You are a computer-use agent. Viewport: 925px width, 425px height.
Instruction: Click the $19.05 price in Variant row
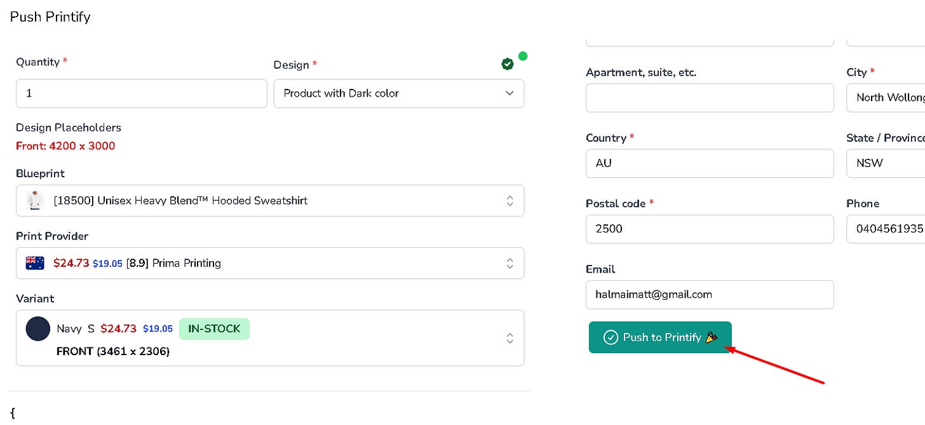pos(158,329)
